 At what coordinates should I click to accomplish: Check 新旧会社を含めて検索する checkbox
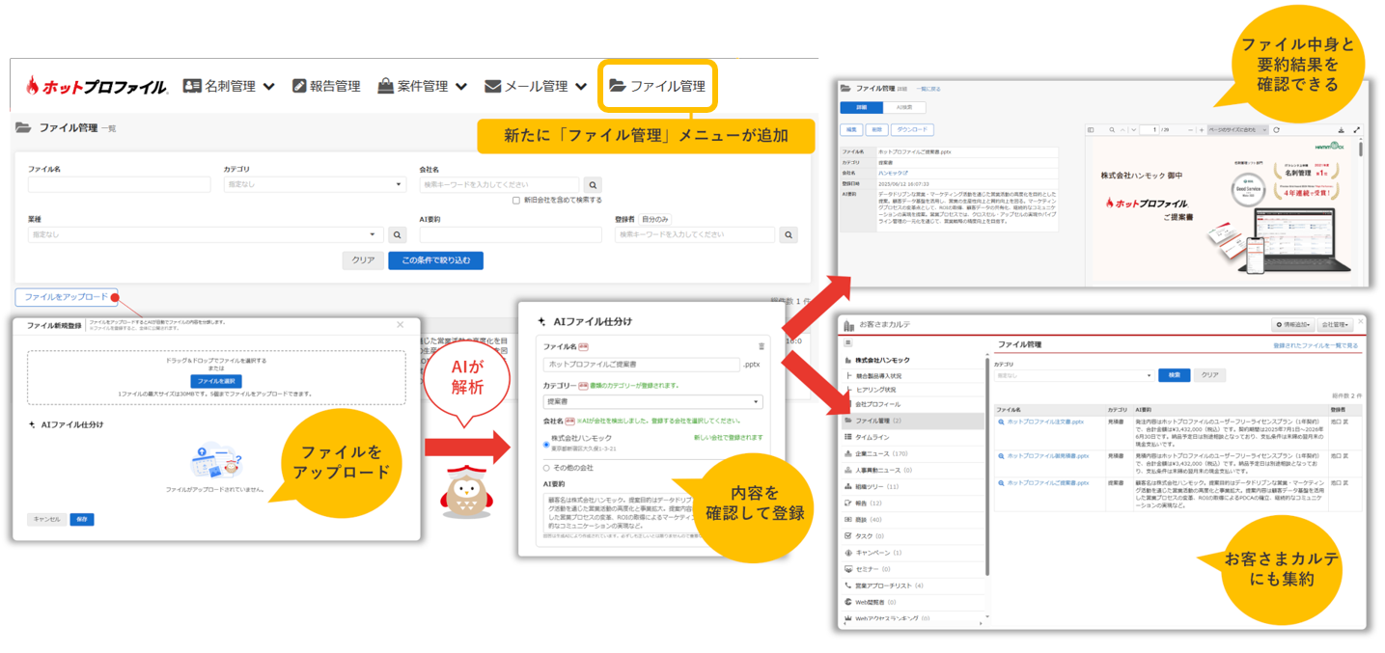pos(516,201)
